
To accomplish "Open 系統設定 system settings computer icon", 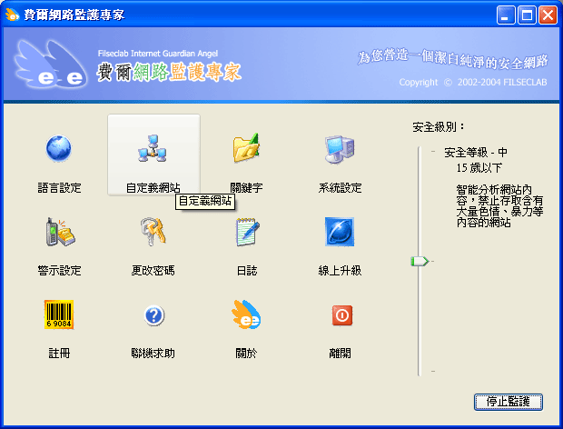I will tap(340, 148).
